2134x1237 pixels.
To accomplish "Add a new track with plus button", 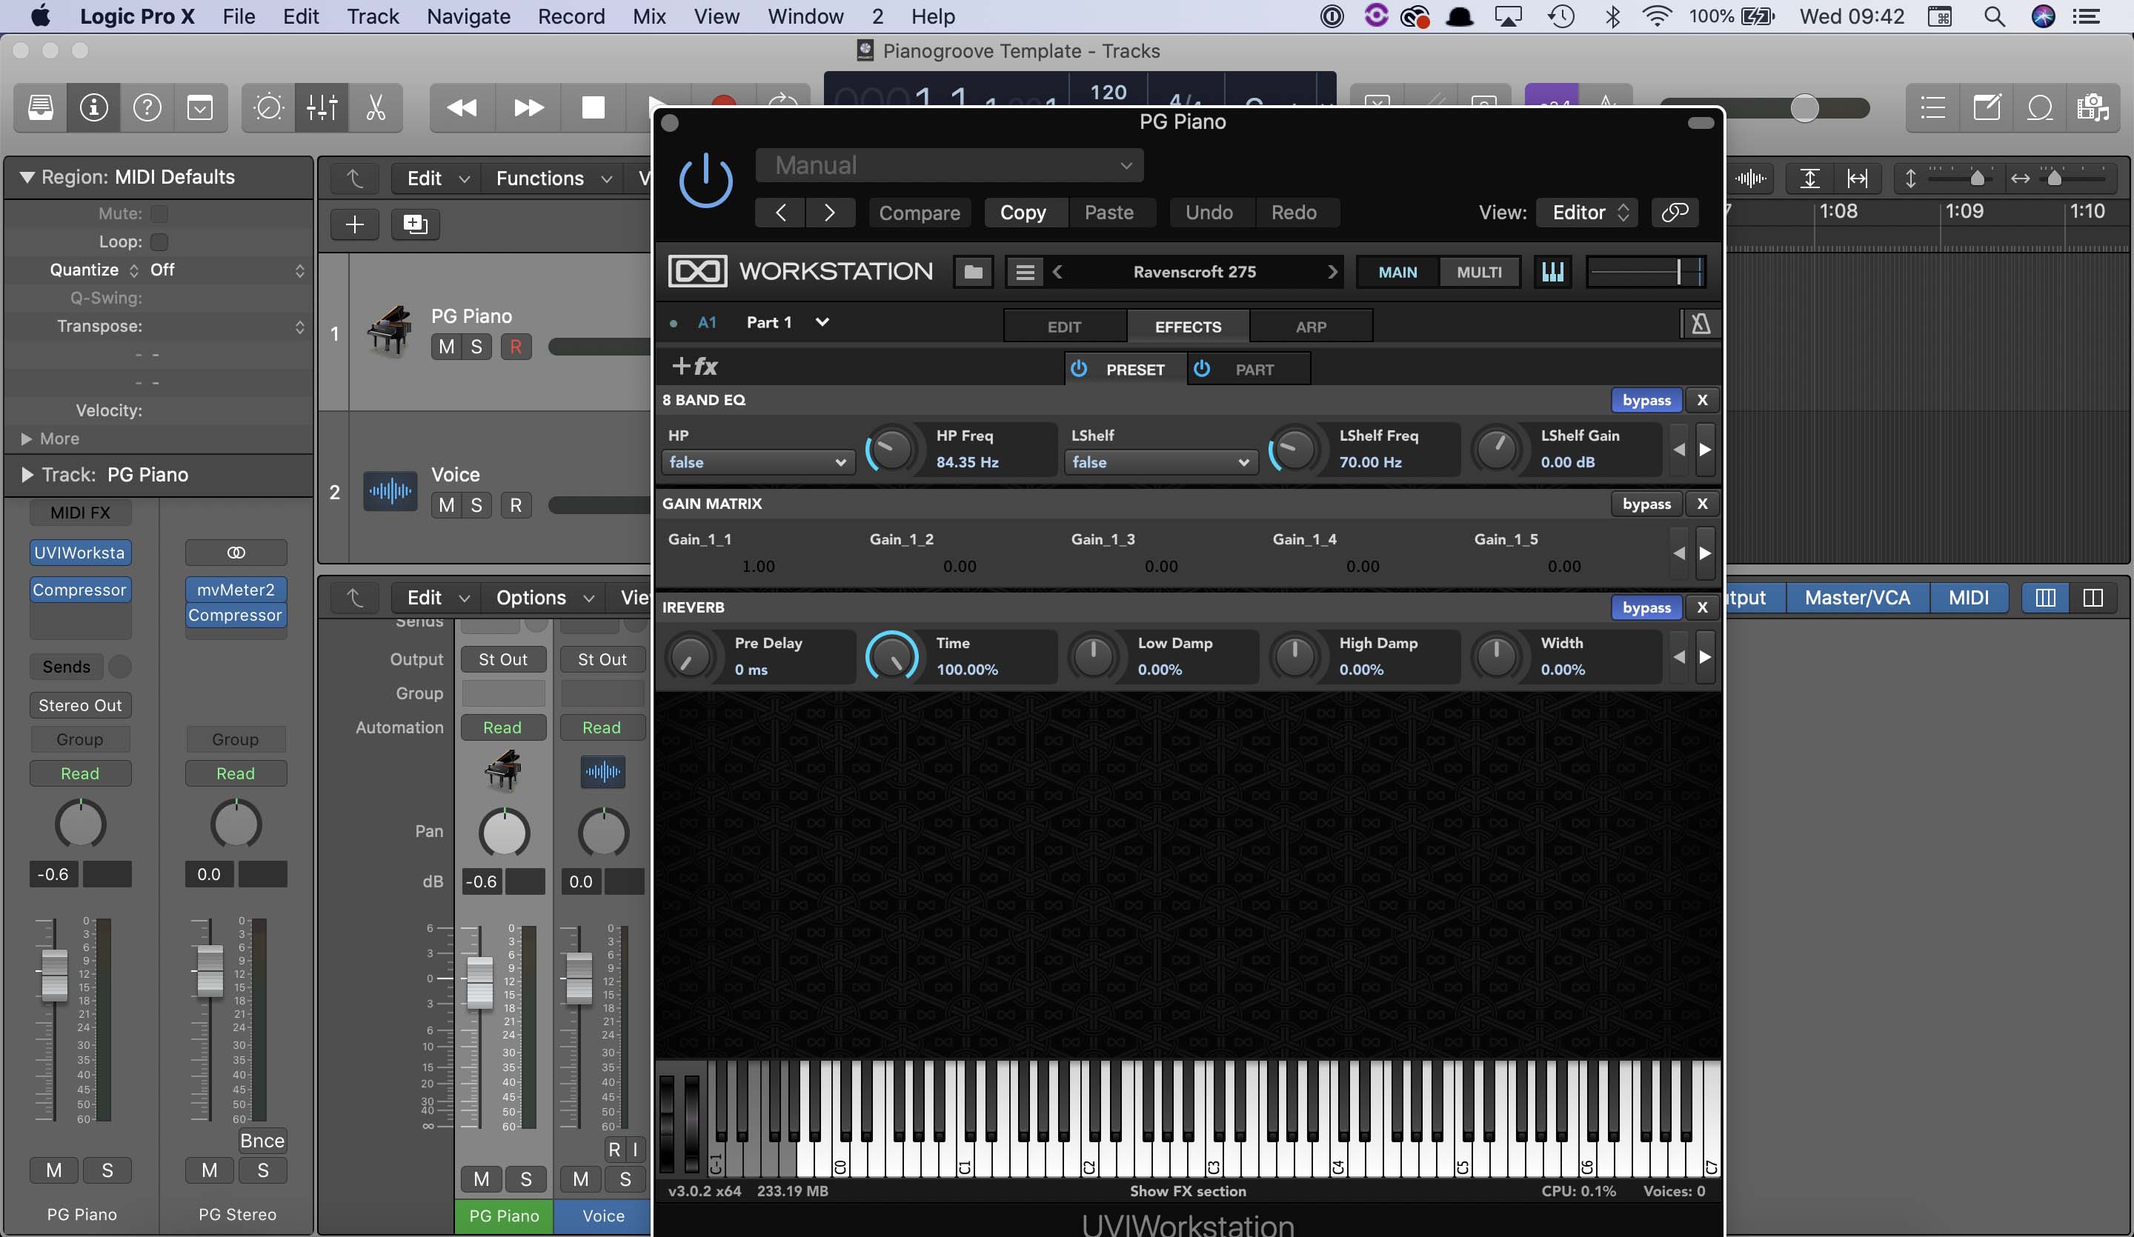I will [355, 224].
